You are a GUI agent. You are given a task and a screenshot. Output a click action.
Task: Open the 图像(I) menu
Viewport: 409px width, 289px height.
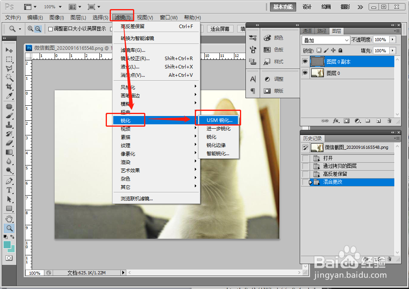coord(57,17)
